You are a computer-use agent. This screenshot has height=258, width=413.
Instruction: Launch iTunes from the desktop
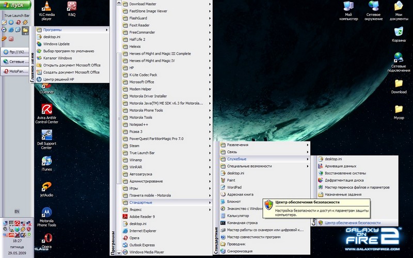point(46,164)
